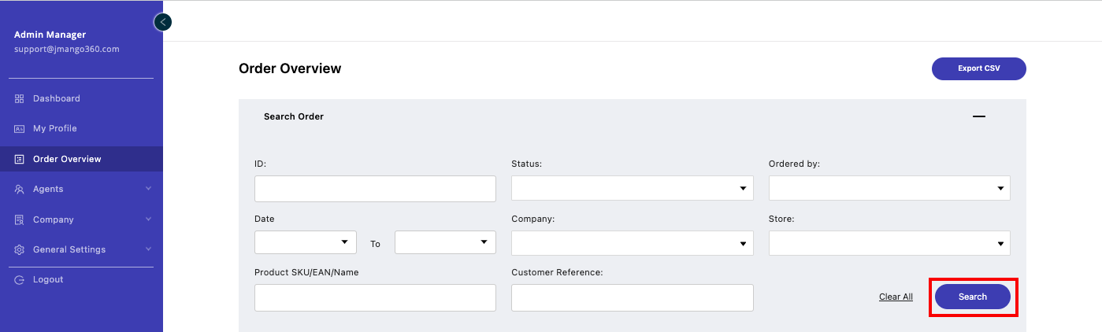Click the Logout arrow icon
The image size is (1102, 332).
20,279
